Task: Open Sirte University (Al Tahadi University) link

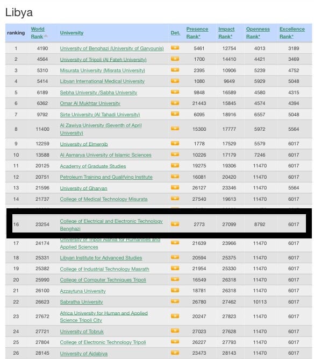Action: pos(100,115)
